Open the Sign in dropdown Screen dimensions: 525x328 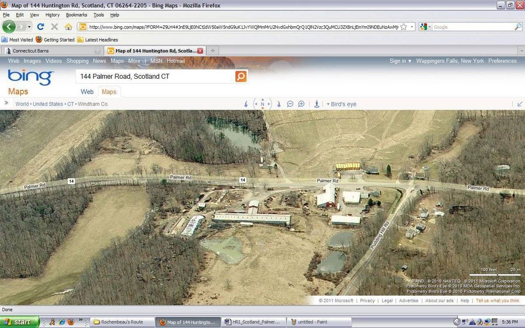pos(399,61)
